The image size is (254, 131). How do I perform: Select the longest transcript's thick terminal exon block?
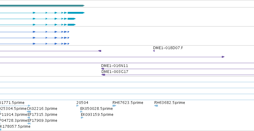[76, 13]
